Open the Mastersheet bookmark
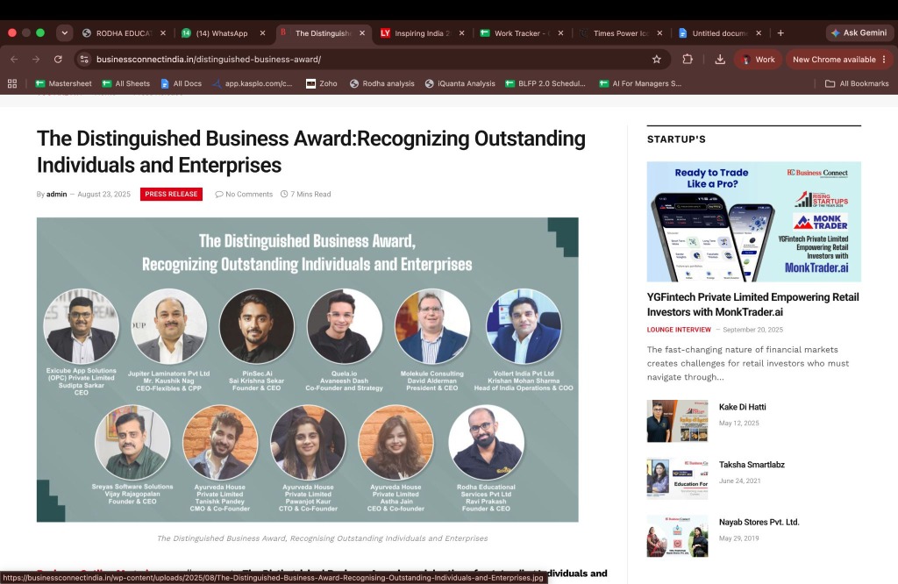 pos(63,83)
